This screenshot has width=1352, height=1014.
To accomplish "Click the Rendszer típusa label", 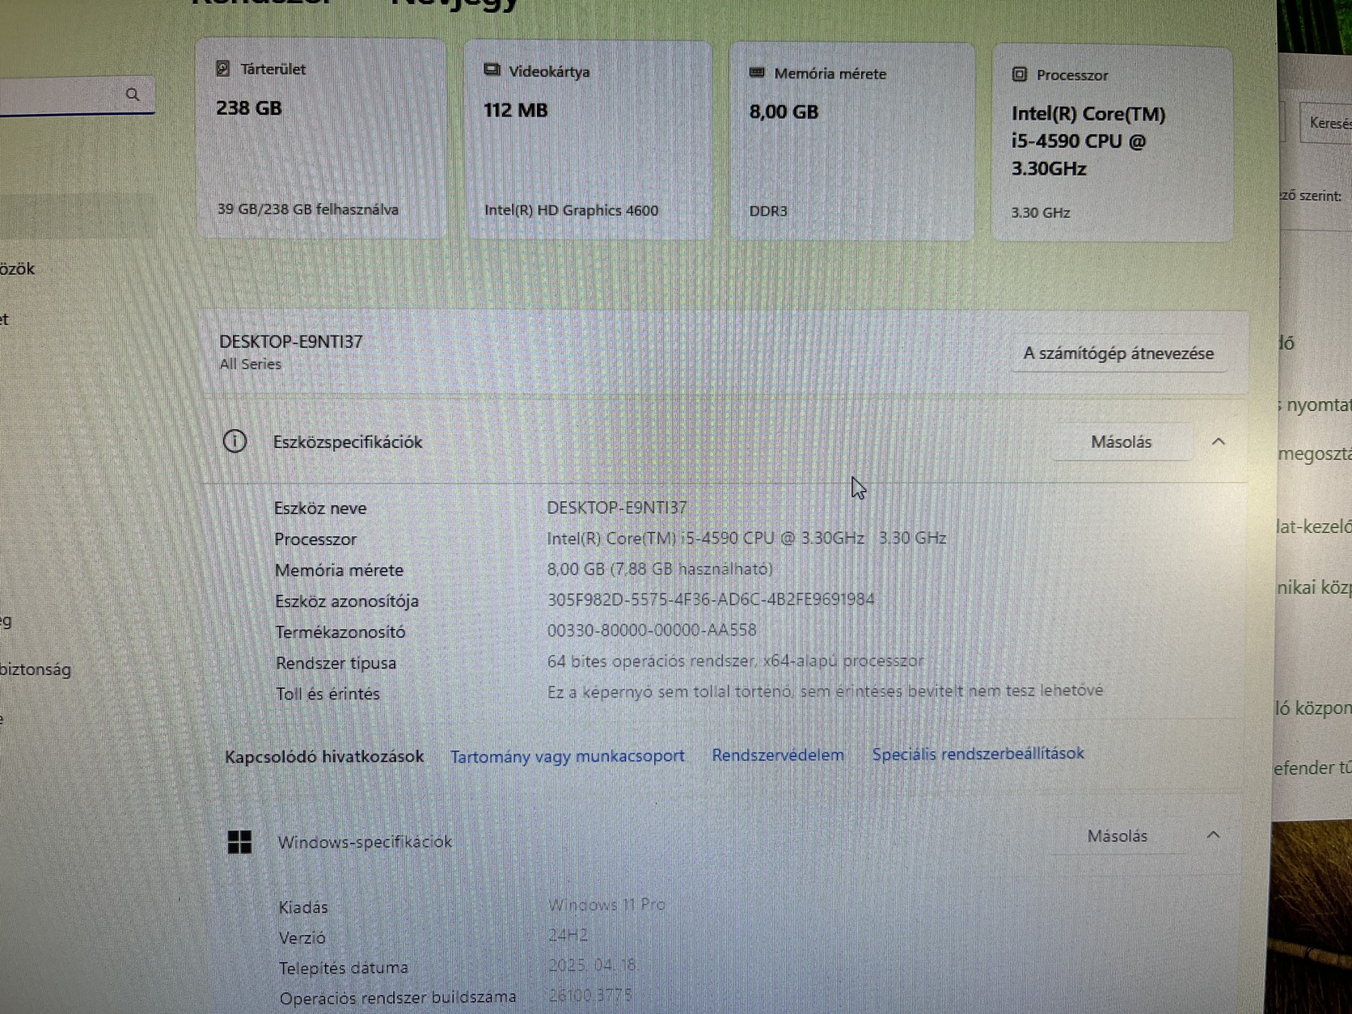I will tap(336, 663).
